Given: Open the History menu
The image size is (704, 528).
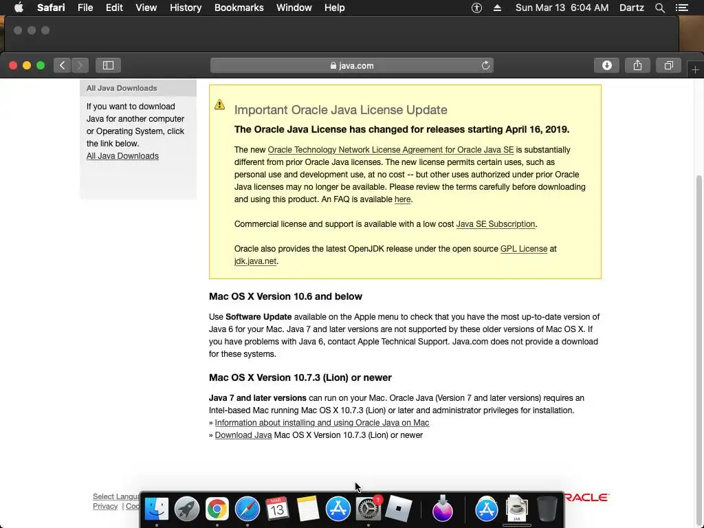Looking at the screenshot, I should coord(186,8).
